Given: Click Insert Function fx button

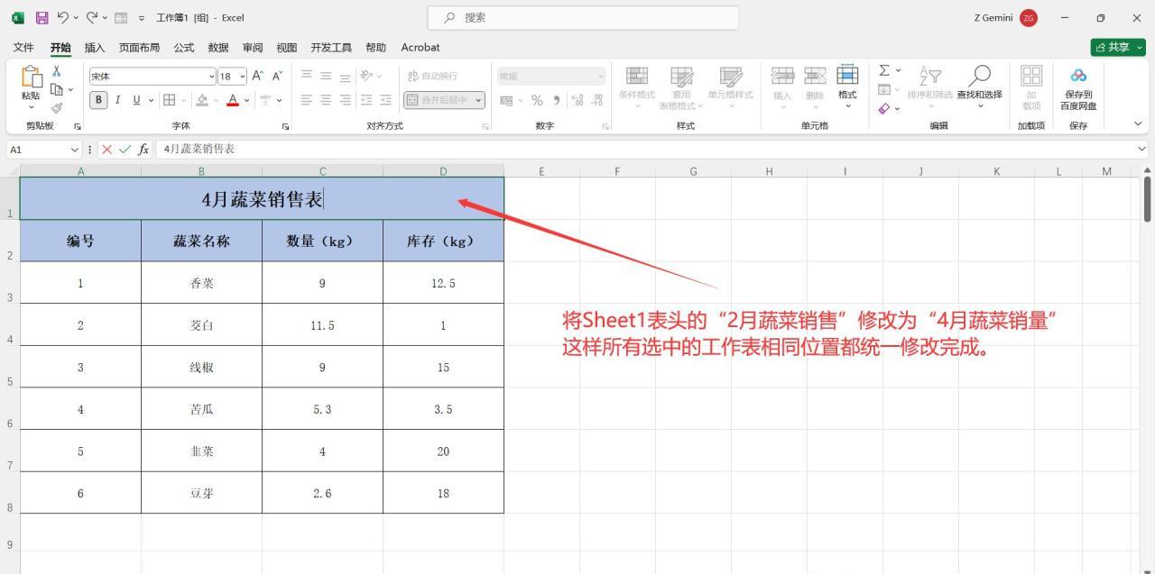Looking at the screenshot, I should click(x=143, y=150).
